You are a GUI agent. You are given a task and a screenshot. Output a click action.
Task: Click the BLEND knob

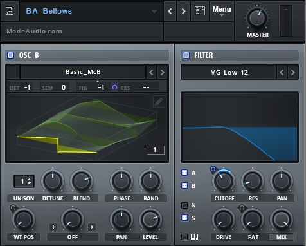82,180
